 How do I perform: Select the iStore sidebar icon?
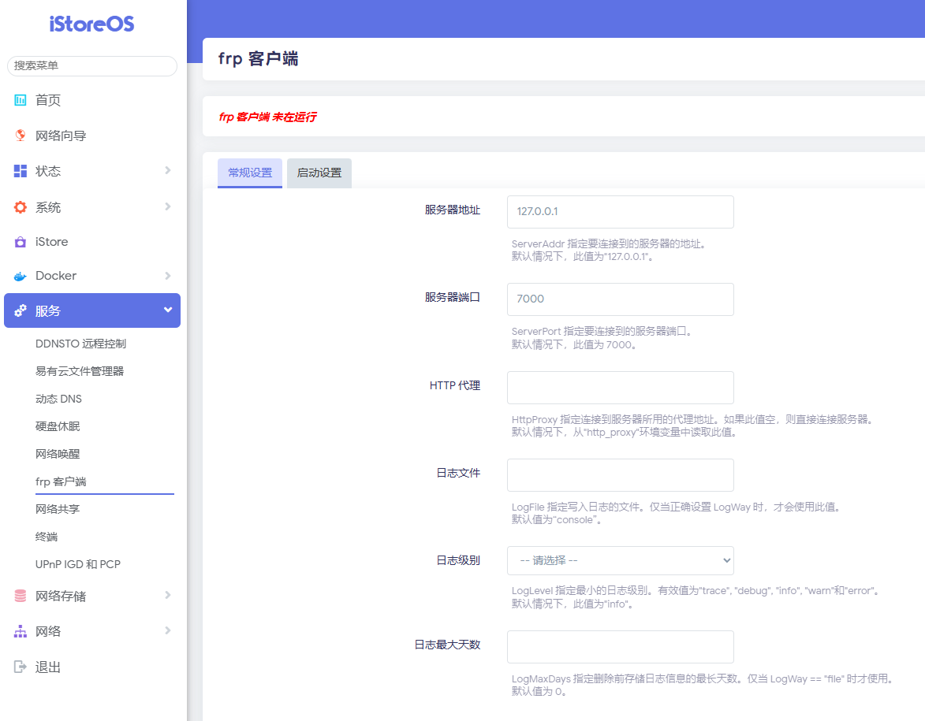(19, 242)
